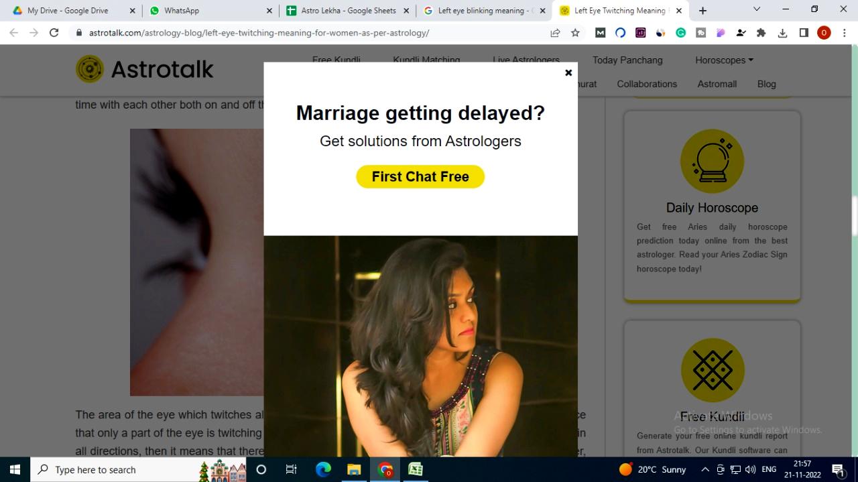The image size is (858, 482).
Task: Go back to the previous page
Action: (x=13, y=33)
